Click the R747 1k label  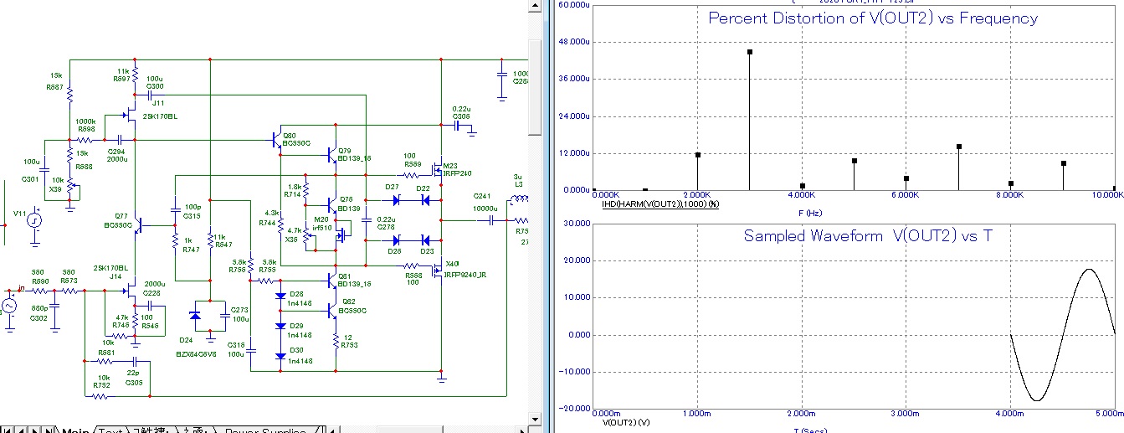191,245
